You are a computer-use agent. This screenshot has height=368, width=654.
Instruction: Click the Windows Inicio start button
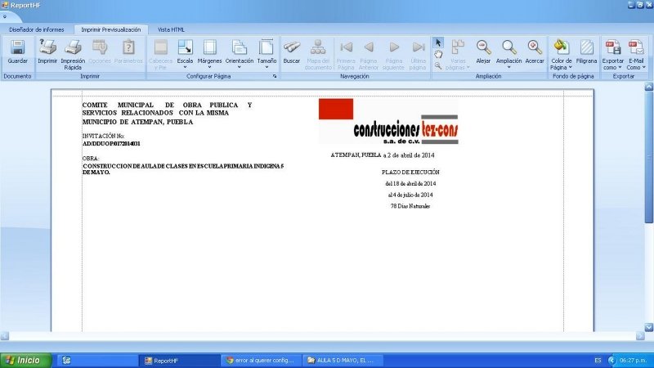23,360
